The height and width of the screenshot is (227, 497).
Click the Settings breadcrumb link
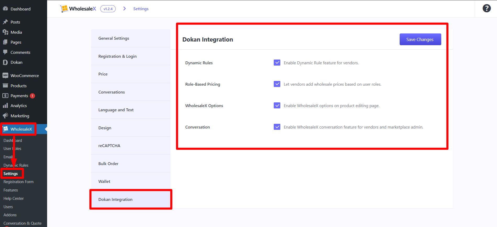[141, 9]
